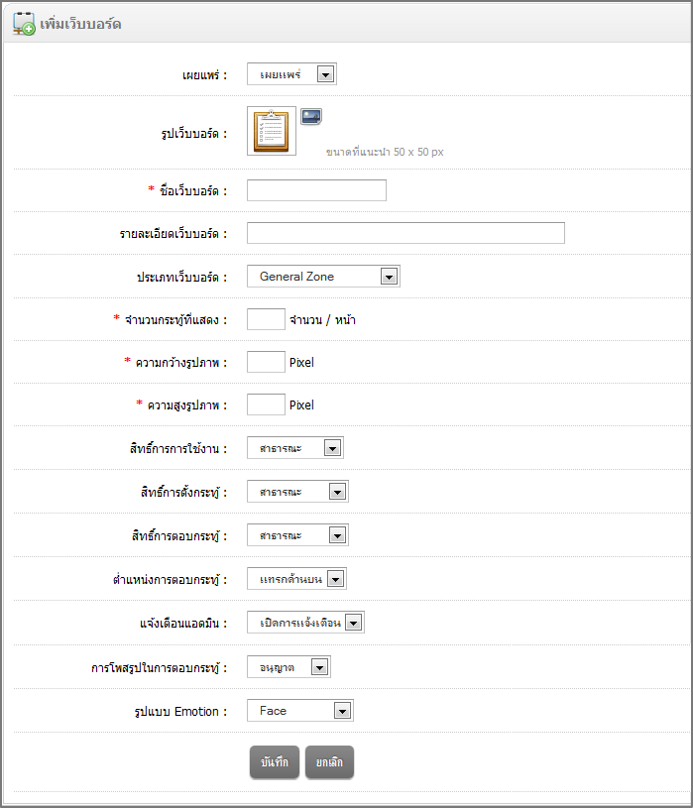This screenshot has width=693, height=808.
Task: Expand the สิทธิ์การตั้งกระทู้ dropdown
Action: click(x=297, y=492)
